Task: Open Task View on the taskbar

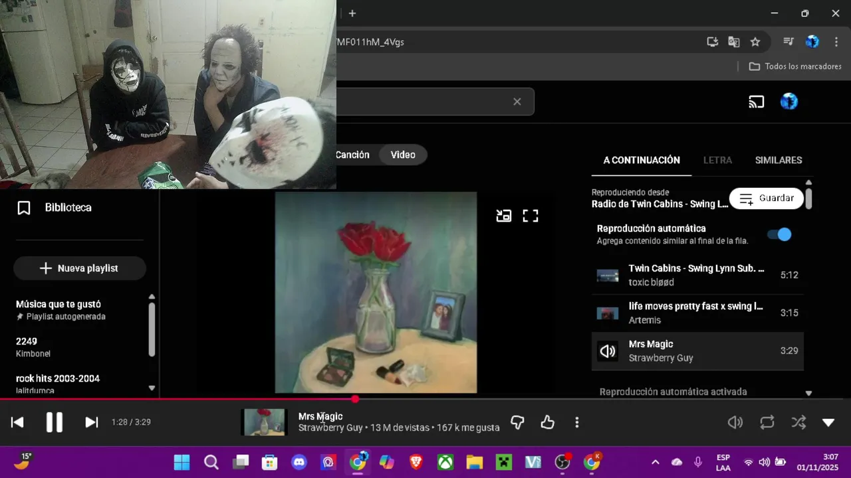Action: pyautogui.click(x=241, y=462)
